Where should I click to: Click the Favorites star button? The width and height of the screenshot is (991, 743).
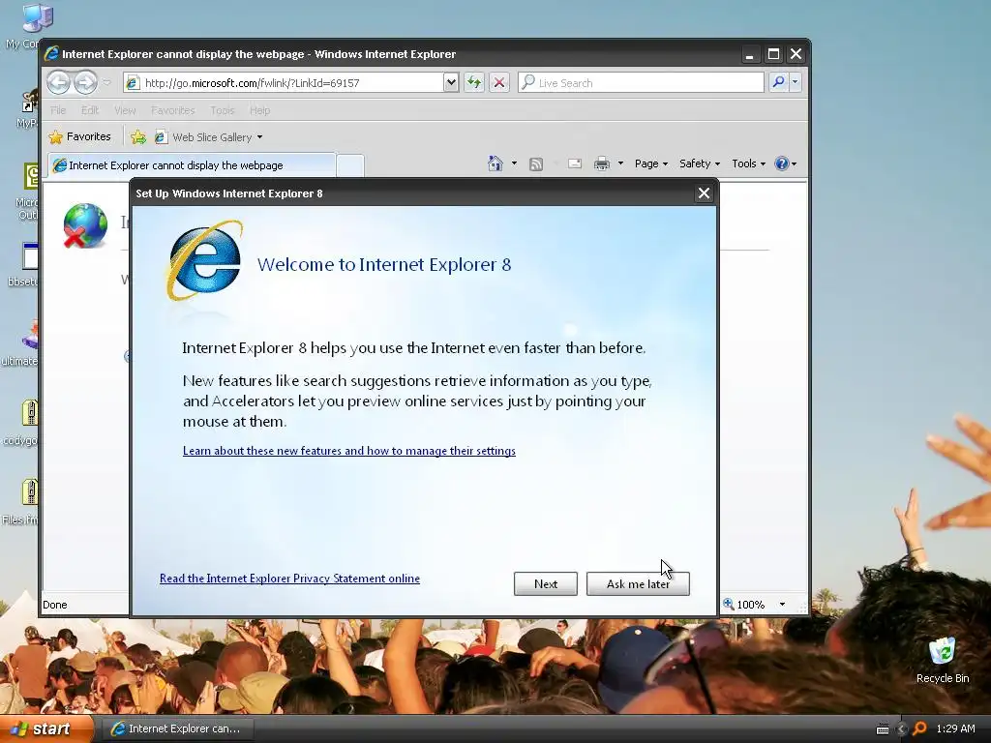coord(80,136)
